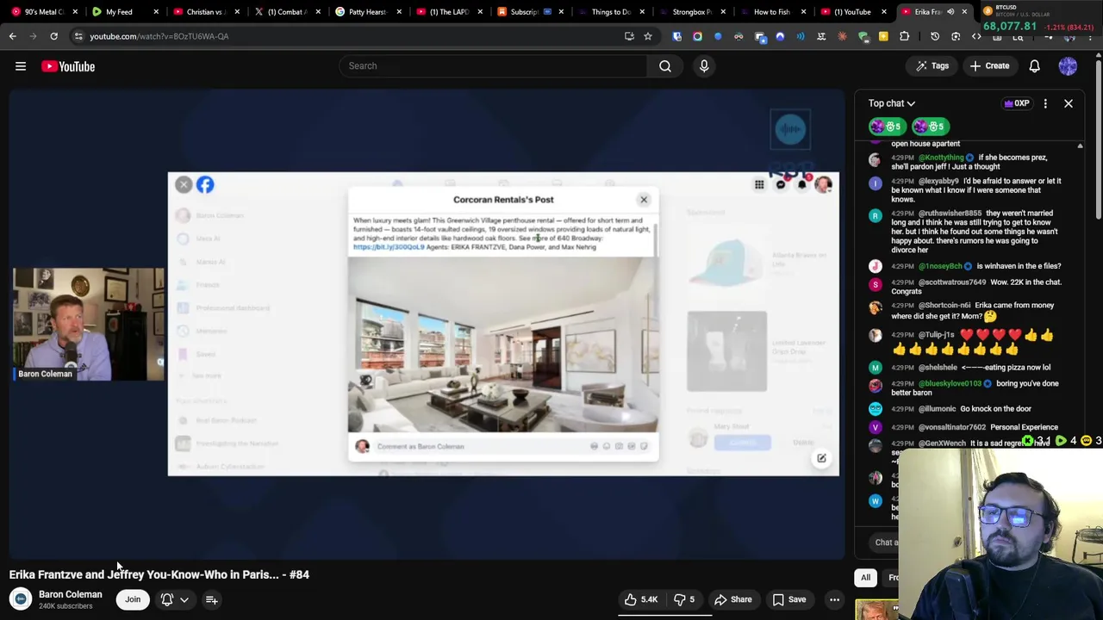
Task: Click the add-to-queue icon beside Join
Action: coord(211,599)
